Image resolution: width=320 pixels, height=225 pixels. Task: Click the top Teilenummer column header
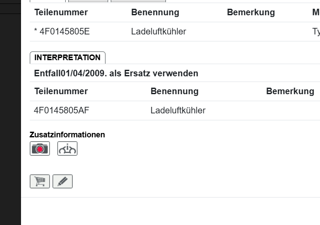pos(61,13)
